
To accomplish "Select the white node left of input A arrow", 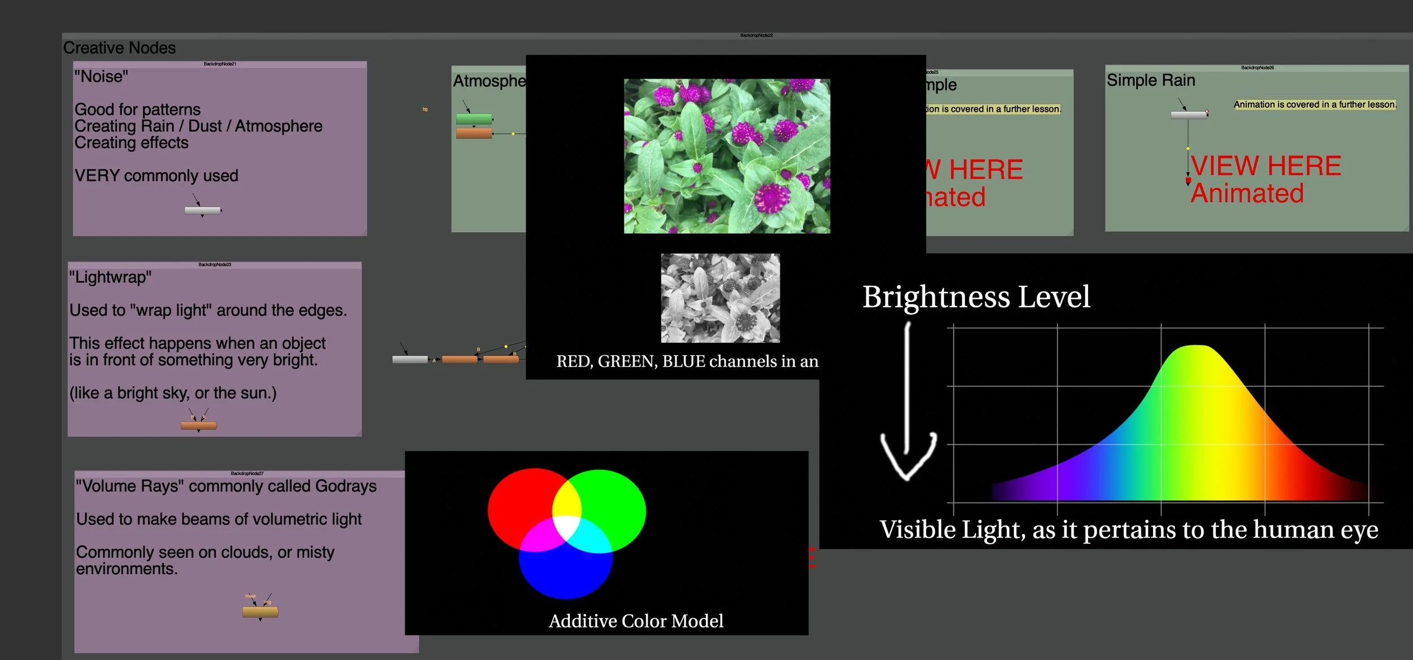I will click(410, 360).
